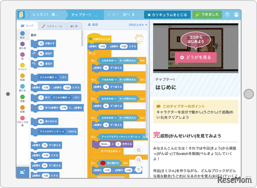Open the 下向き矢印 key dropdown
Screen dimensions: 257x188
tap(109, 80)
